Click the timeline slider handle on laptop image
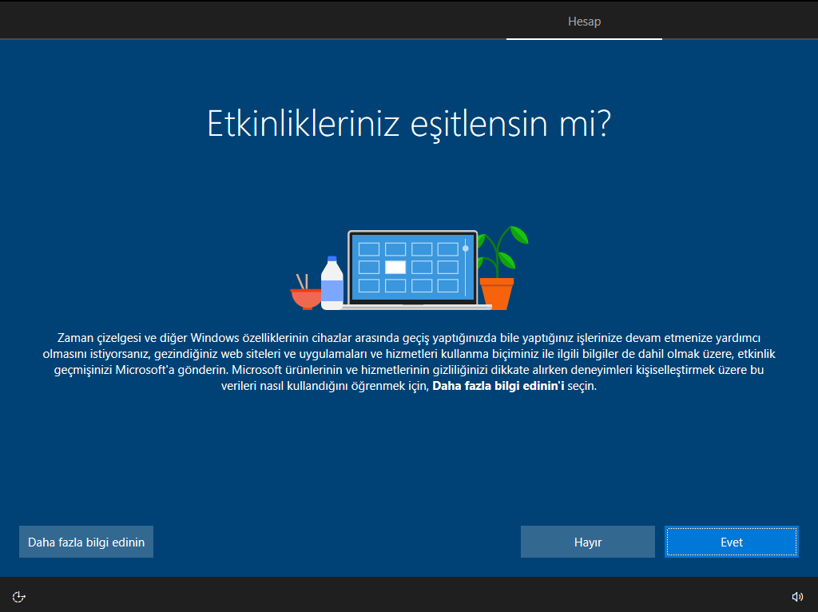This screenshot has width=818, height=612. (x=466, y=248)
